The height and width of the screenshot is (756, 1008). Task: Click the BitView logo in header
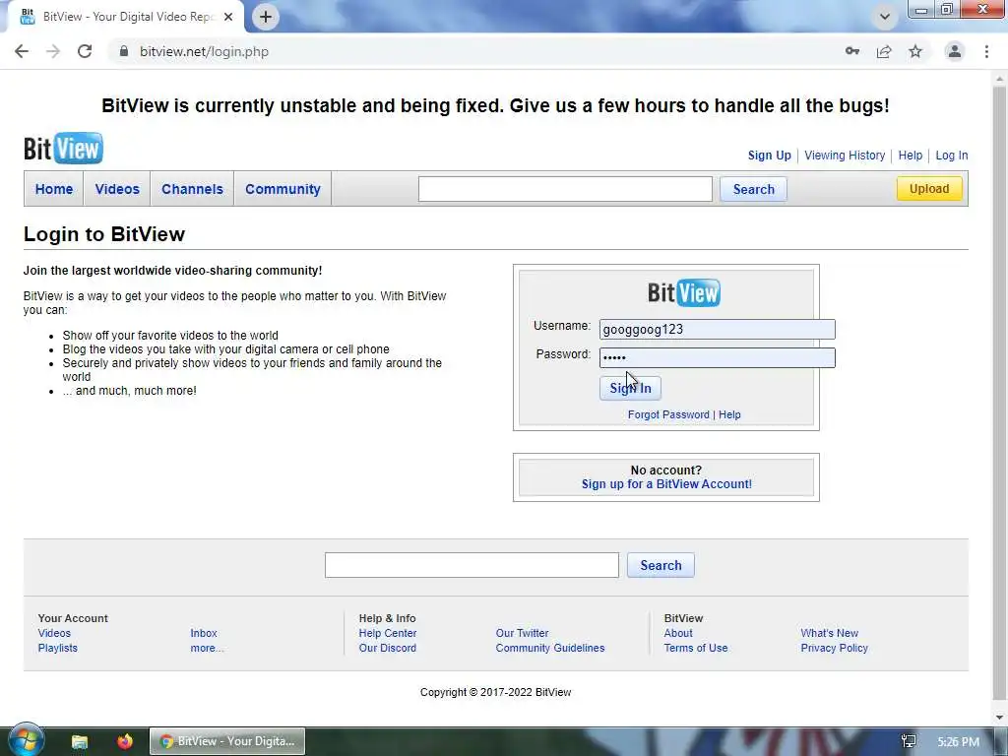(x=63, y=148)
